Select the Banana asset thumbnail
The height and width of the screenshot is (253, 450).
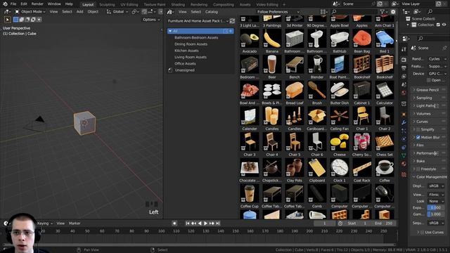click(x=272, y=39)
